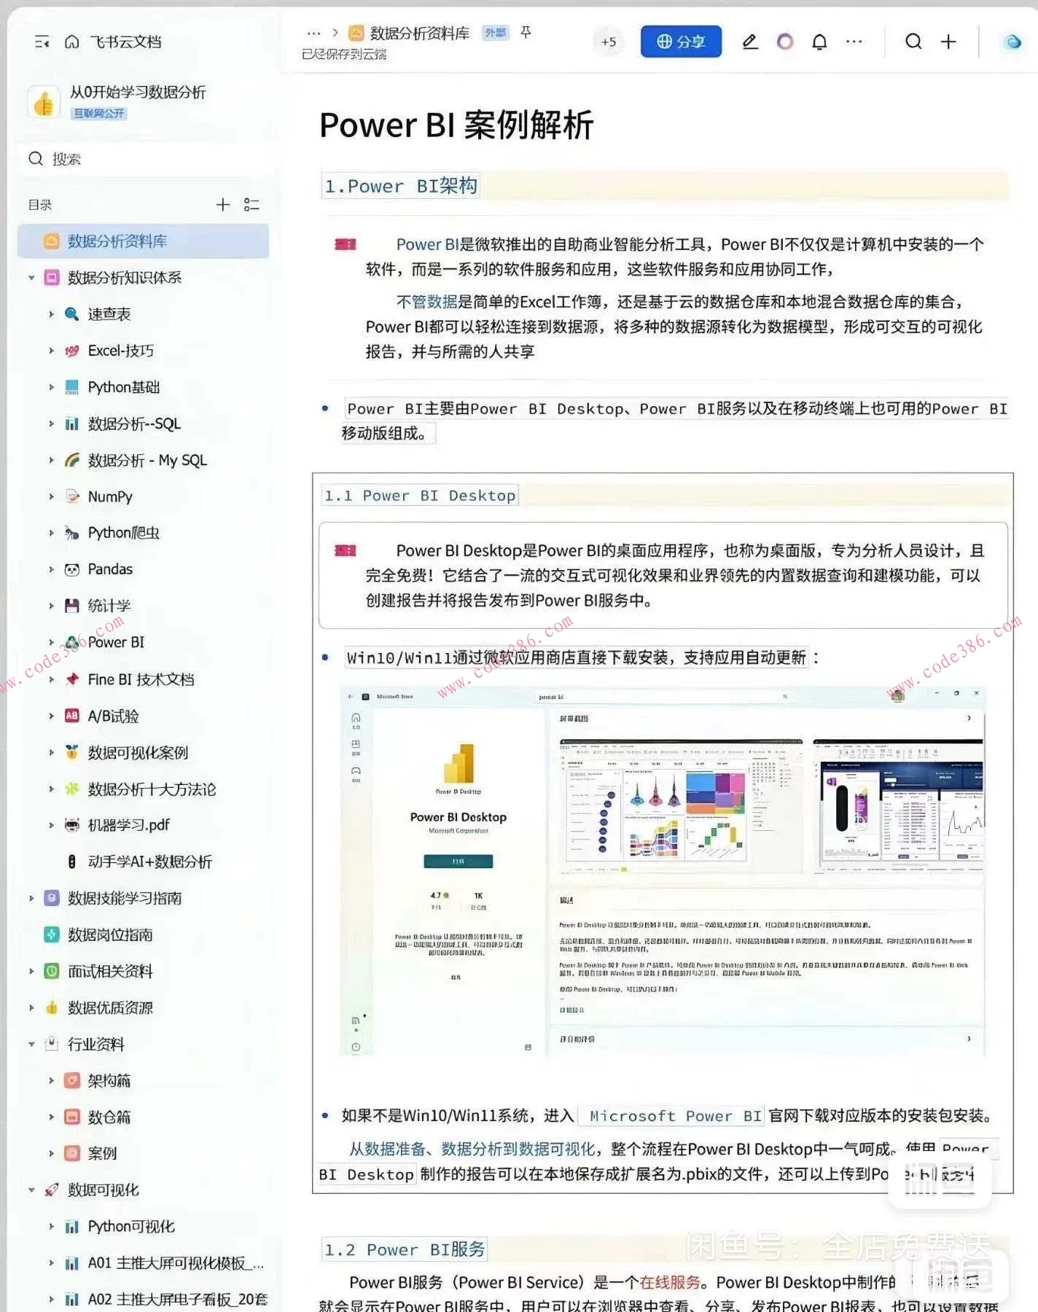The image size is (1038, 1312).
Task: Open the outline list icon beside 目录
Action: click(x=251, y=205)
